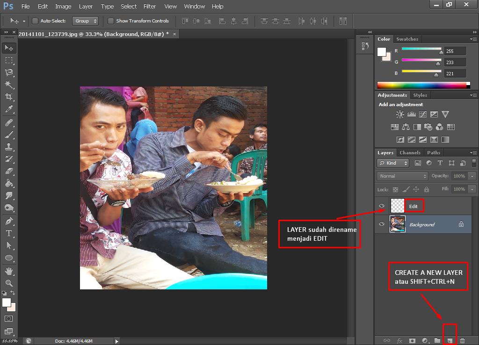Select the Horizontal Type tool
The height and width of the screenshot is (345, 479).
pyautogui.click(x=9, y=233)
